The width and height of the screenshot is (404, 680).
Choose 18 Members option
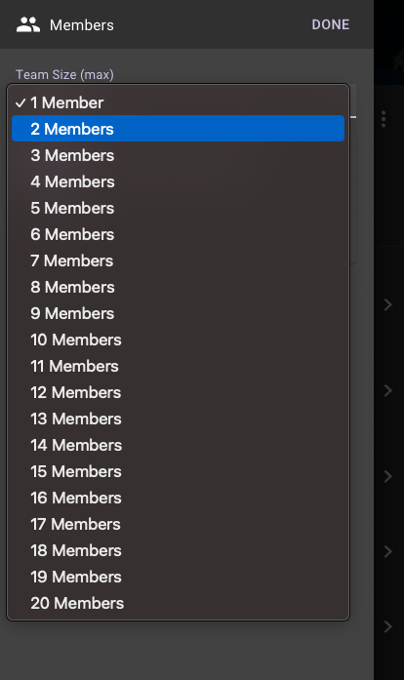(x=178, y=550)
